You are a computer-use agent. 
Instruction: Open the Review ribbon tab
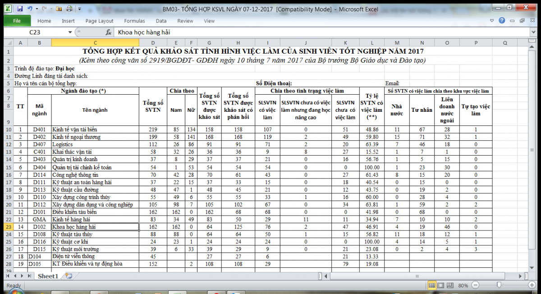(185, 21)
